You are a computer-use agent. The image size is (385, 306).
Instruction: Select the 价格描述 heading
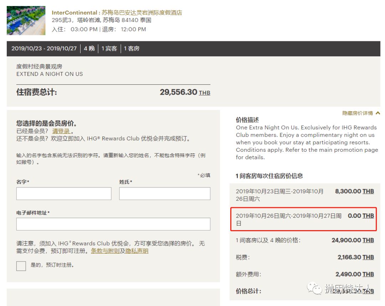247,120
